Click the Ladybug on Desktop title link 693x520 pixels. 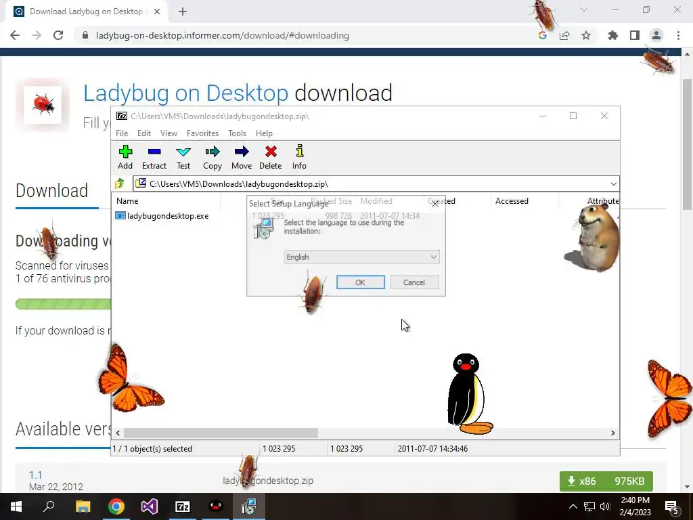click(x=185, y=93)
